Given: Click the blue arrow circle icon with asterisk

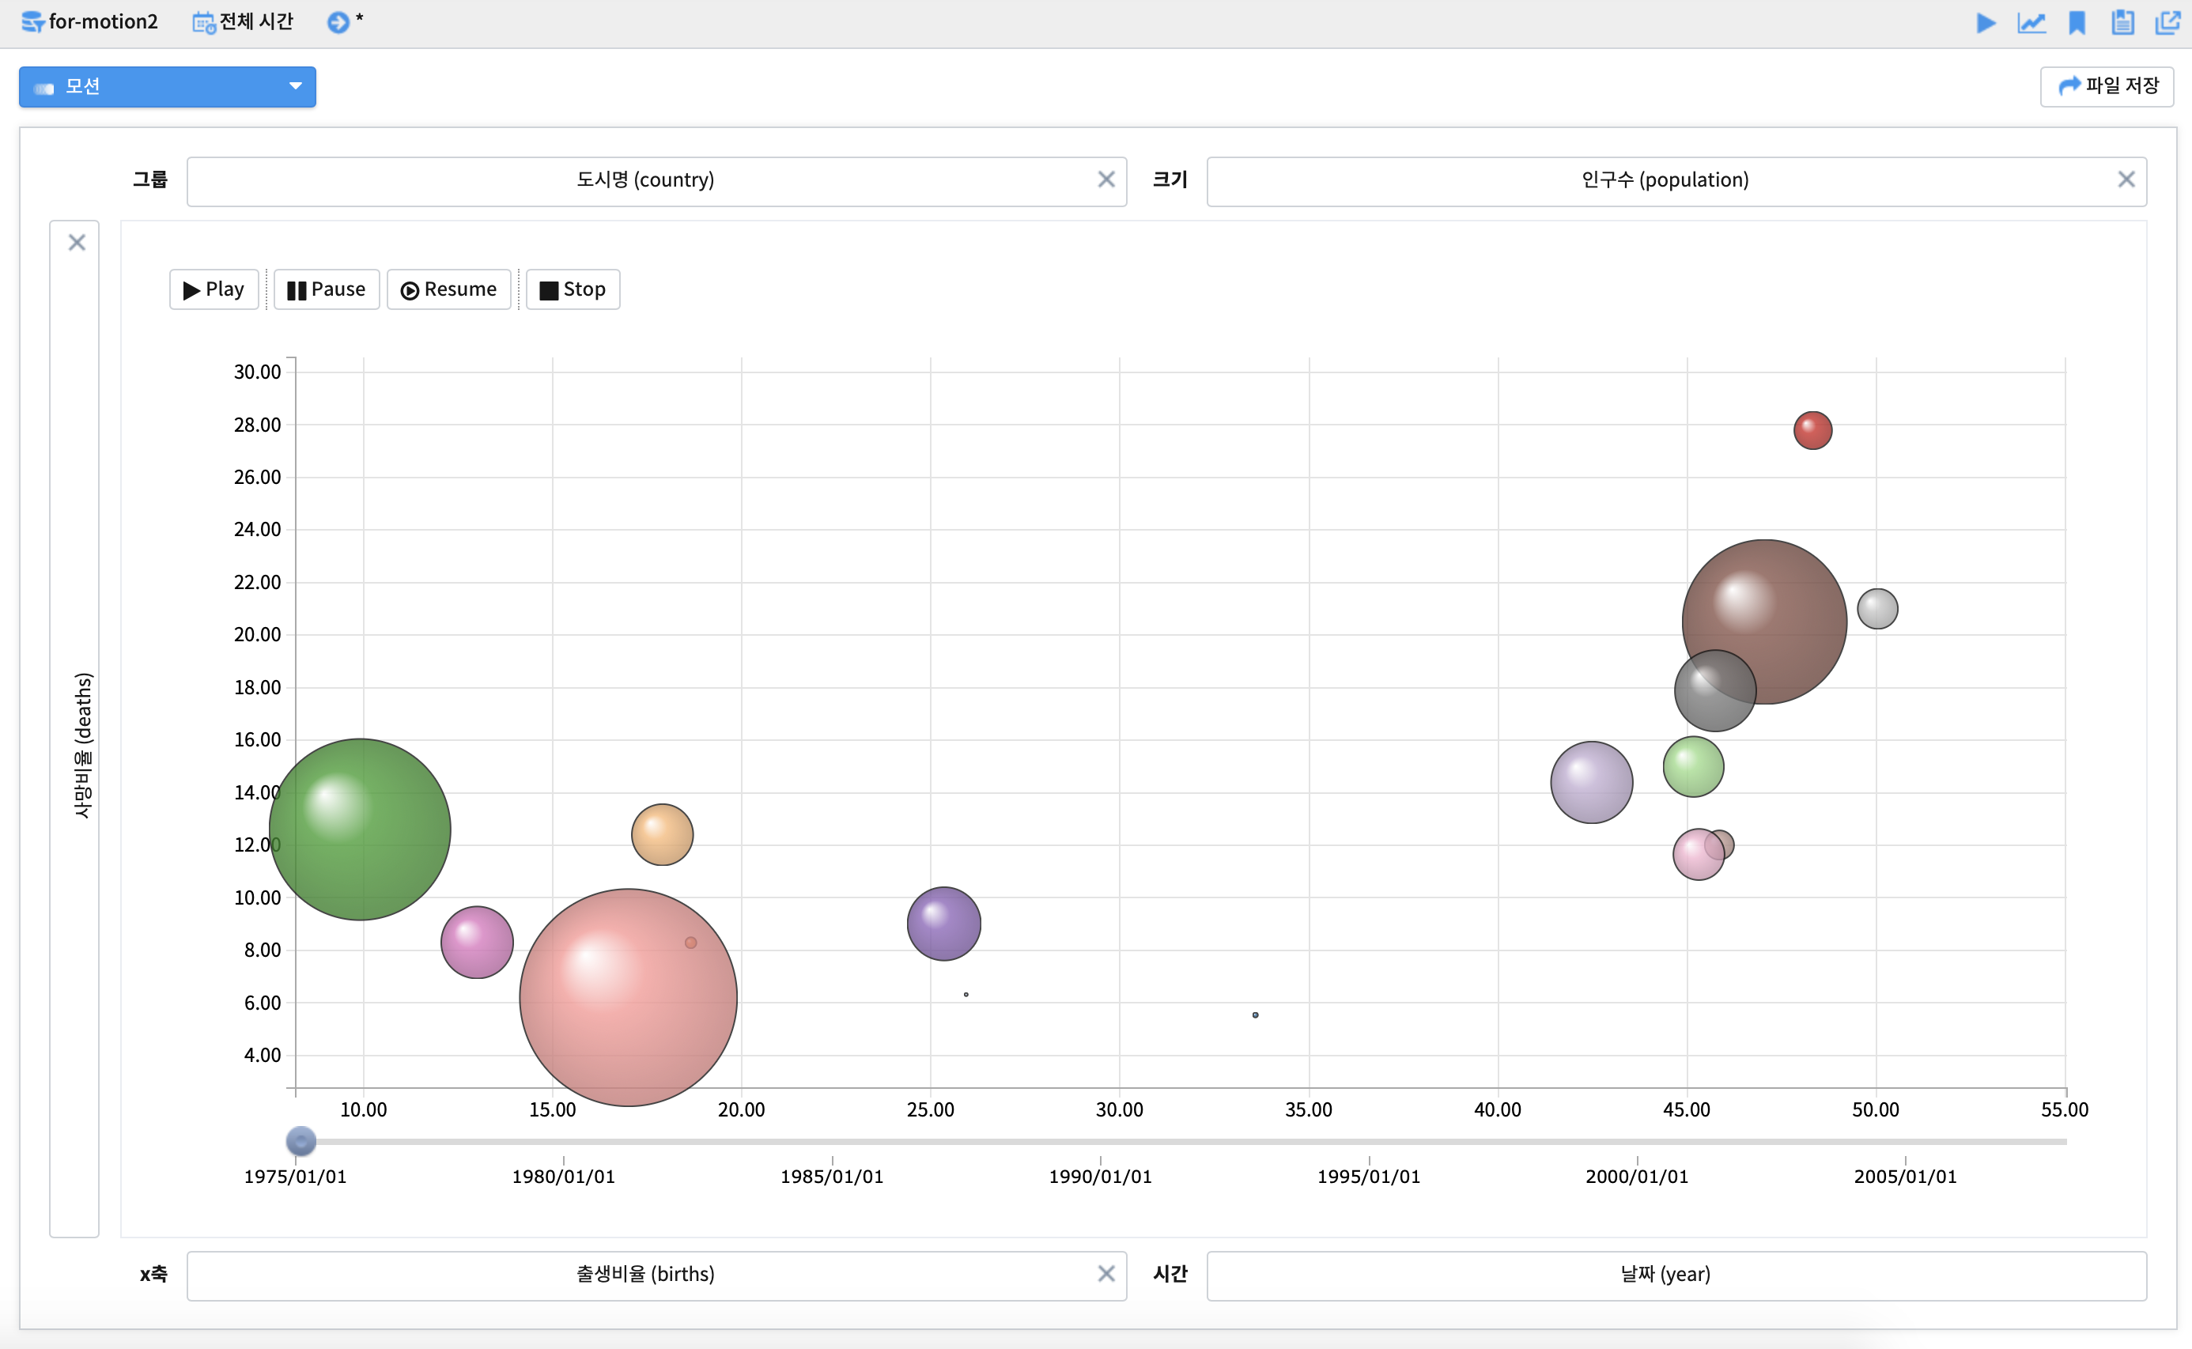Looking at the screenshot, I should tap(338, 21).
